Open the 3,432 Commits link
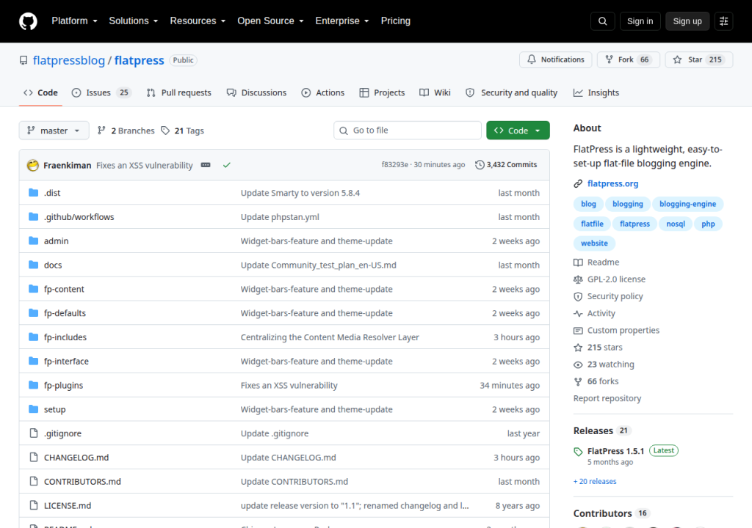752x528 pixels. pos(507,165)
